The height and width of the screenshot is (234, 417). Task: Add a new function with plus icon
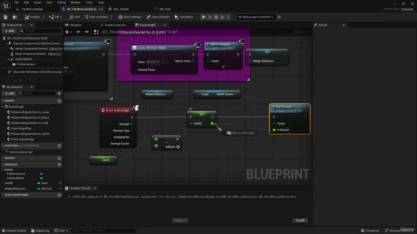59,146
